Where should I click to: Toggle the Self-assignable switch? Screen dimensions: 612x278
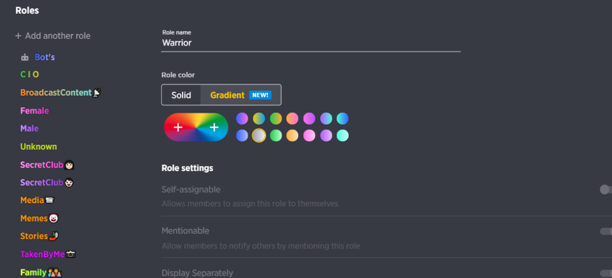(x=605, y=190)
